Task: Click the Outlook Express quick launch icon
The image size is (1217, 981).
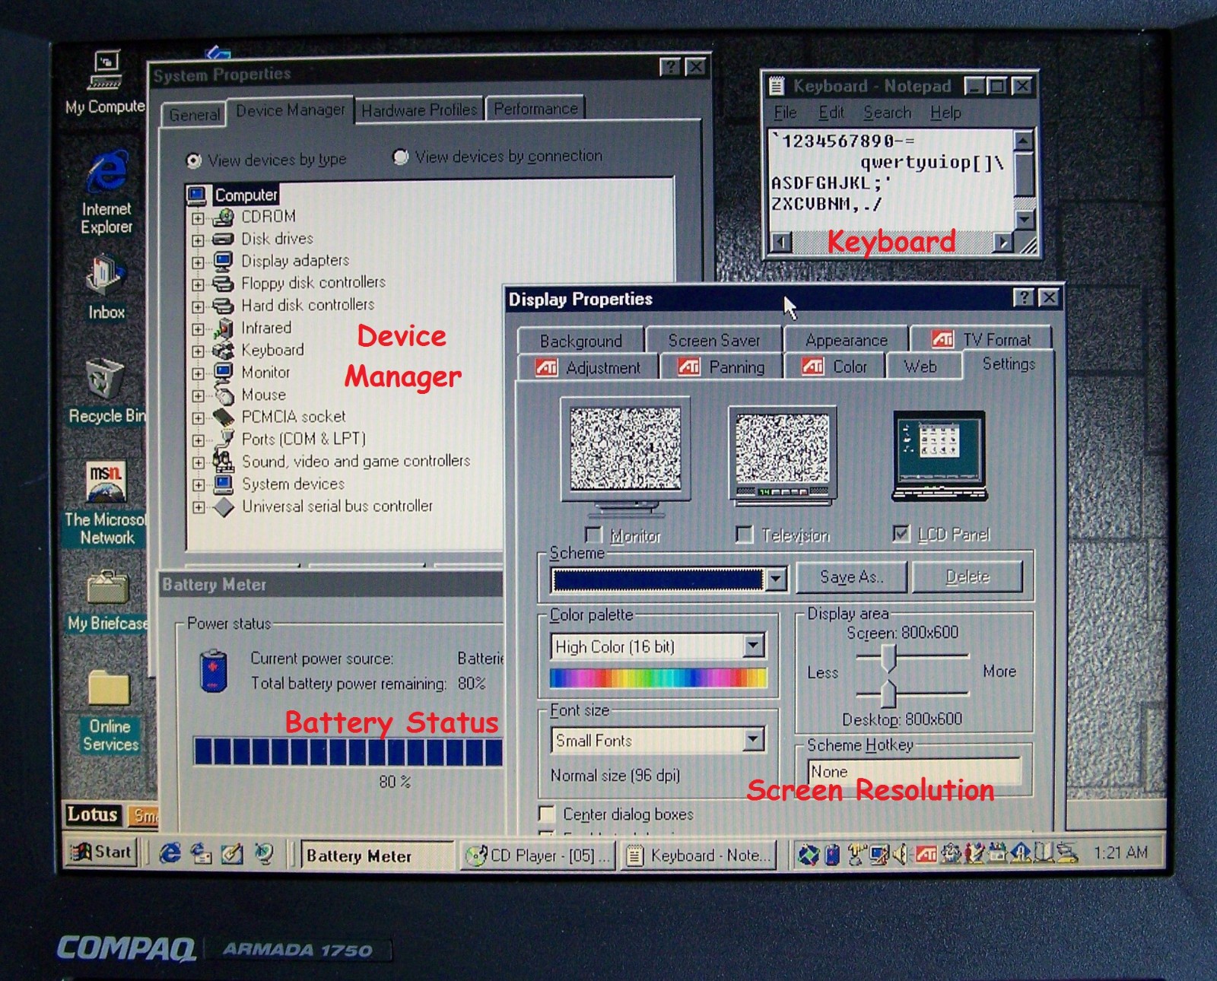Action: (x=201, y=853)
